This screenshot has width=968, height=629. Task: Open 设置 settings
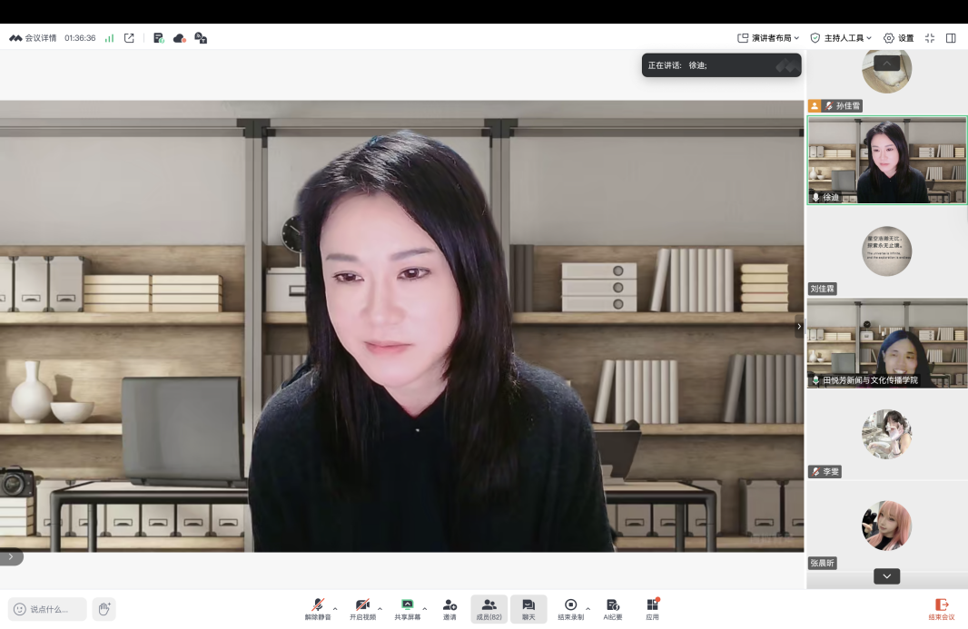point(899,38)
